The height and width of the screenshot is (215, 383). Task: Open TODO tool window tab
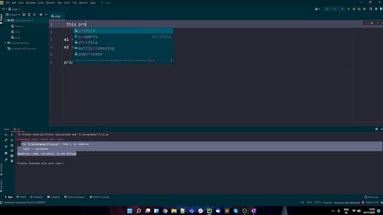(22, 197)
